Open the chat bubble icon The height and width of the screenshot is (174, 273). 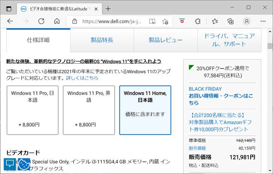[10, 164]
